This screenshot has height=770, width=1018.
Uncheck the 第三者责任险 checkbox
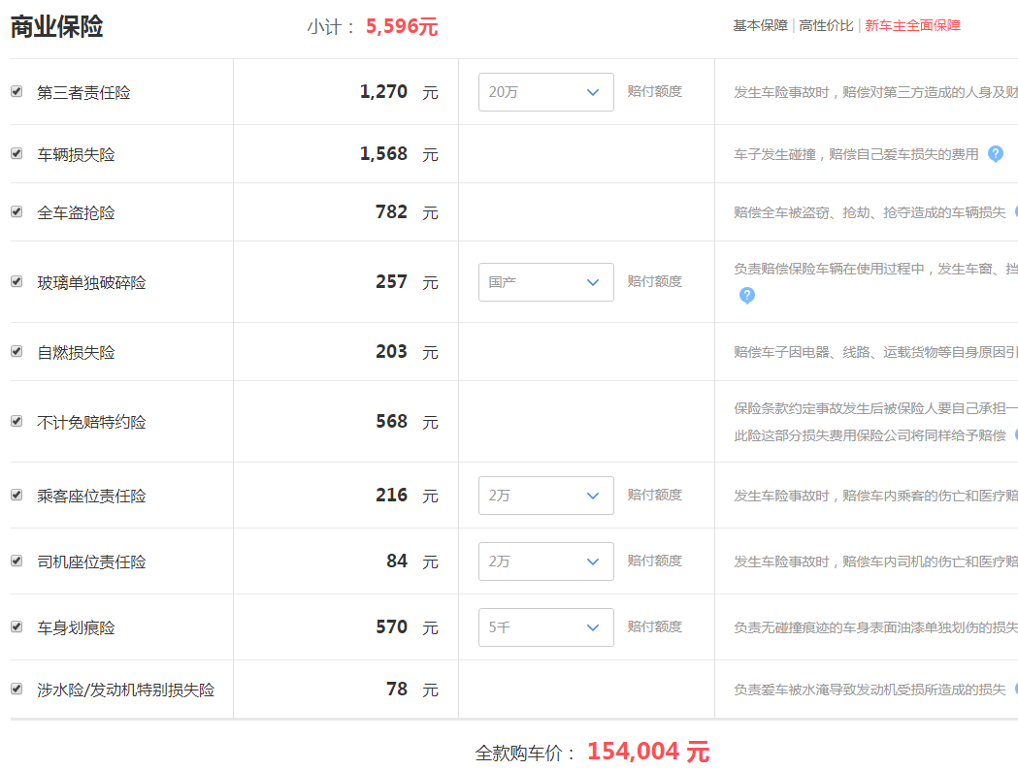coord(16,91)
